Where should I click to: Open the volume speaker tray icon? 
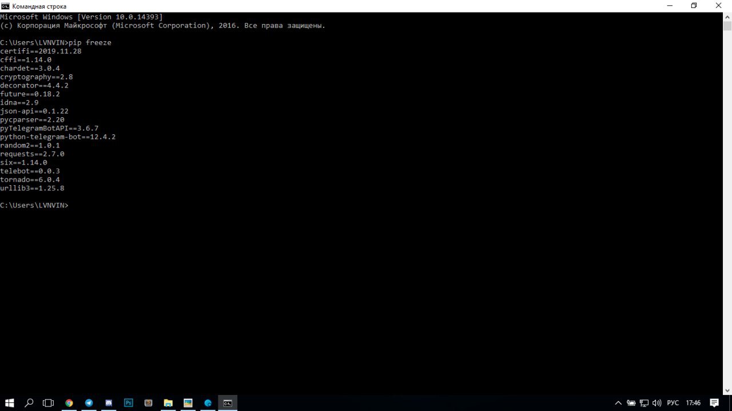tap(657, 403)
